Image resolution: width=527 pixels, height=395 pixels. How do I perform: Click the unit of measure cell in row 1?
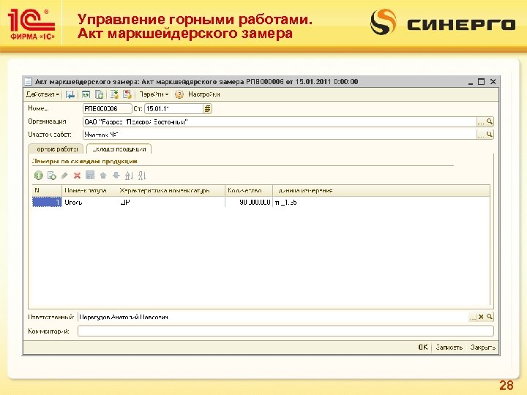tap(381, 202)
